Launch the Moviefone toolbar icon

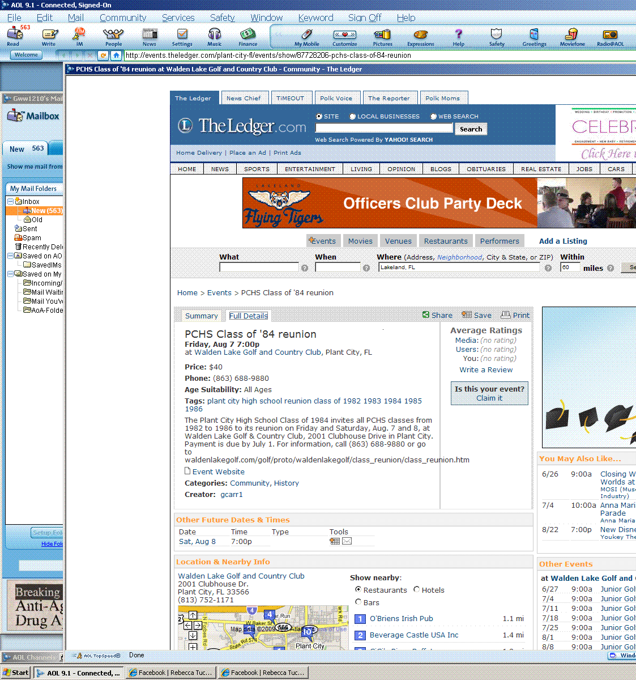click(573, 37)
